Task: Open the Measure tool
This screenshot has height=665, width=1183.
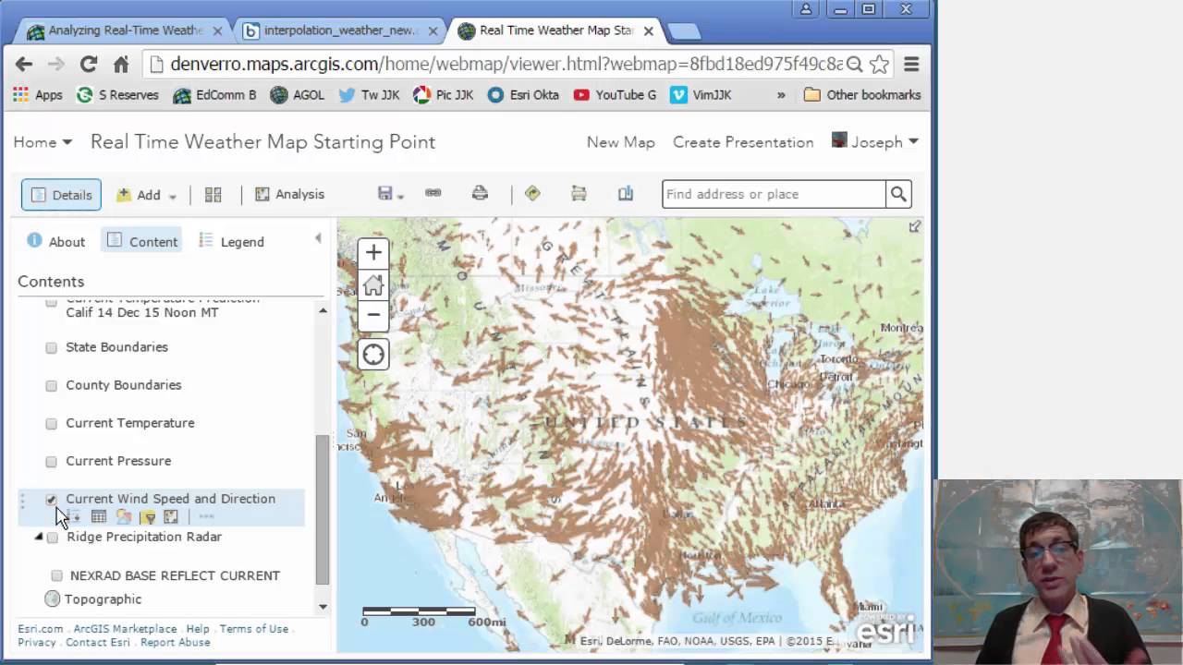Action: (x=579, y=193)
